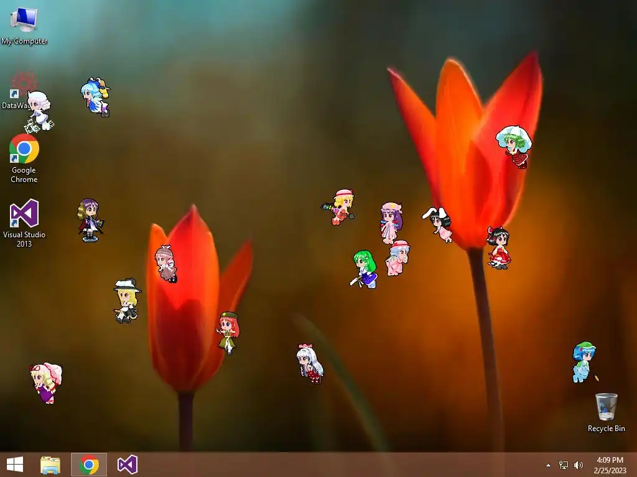Click the blonde witch mascot with the black hat

point(127,300)
